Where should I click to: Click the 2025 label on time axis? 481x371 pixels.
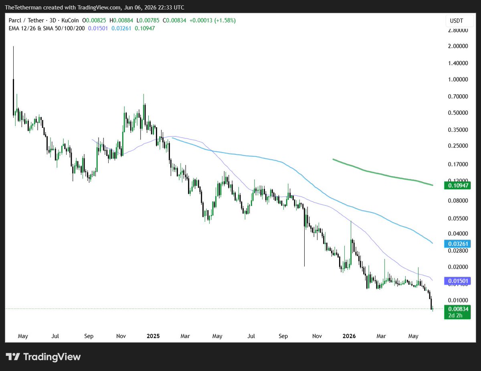[153, 336]
